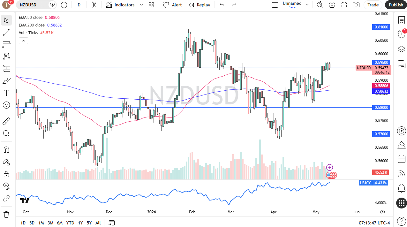Start bar Replay mode
The height and width of the screenshot is (227, 407).
[200, 5]
